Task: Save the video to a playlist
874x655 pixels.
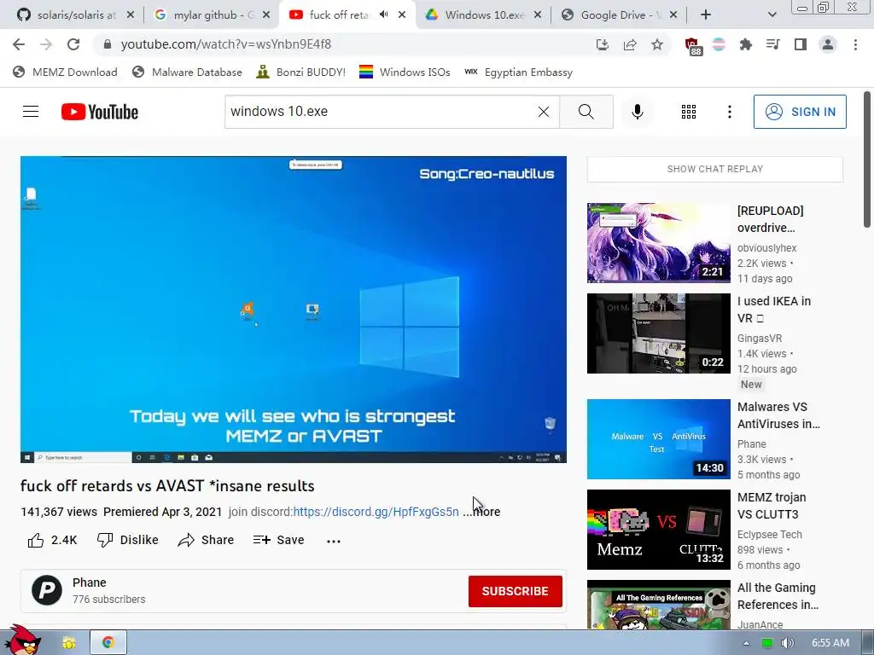Action: pos(279,540)
